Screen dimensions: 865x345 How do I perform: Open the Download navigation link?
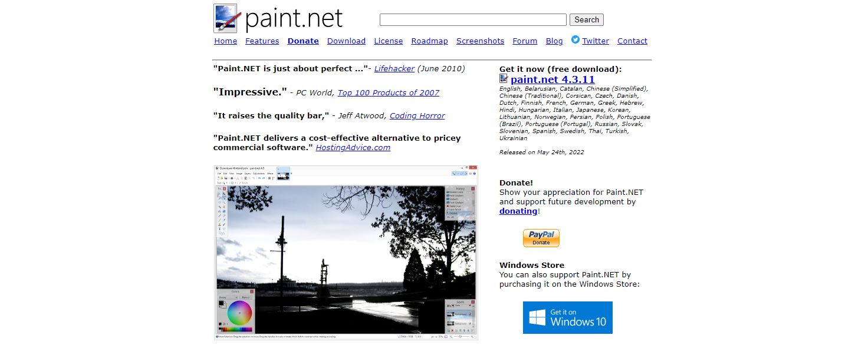point(346,41)
